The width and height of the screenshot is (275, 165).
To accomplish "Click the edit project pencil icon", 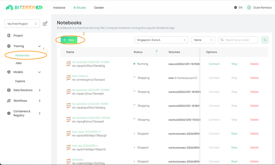I will click(x=45, y=24).
